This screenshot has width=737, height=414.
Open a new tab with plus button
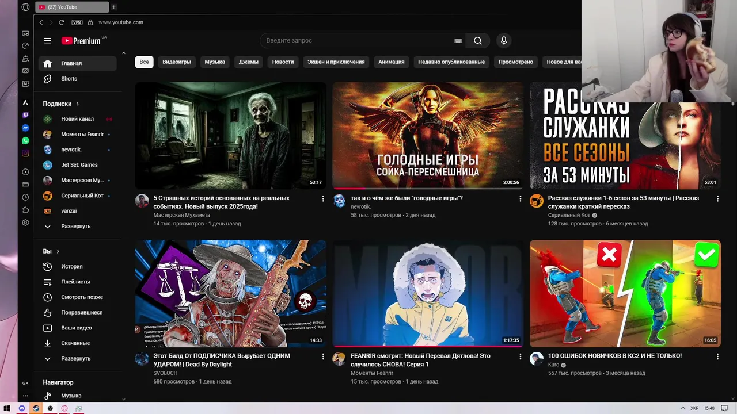click(x=113, y=7)
